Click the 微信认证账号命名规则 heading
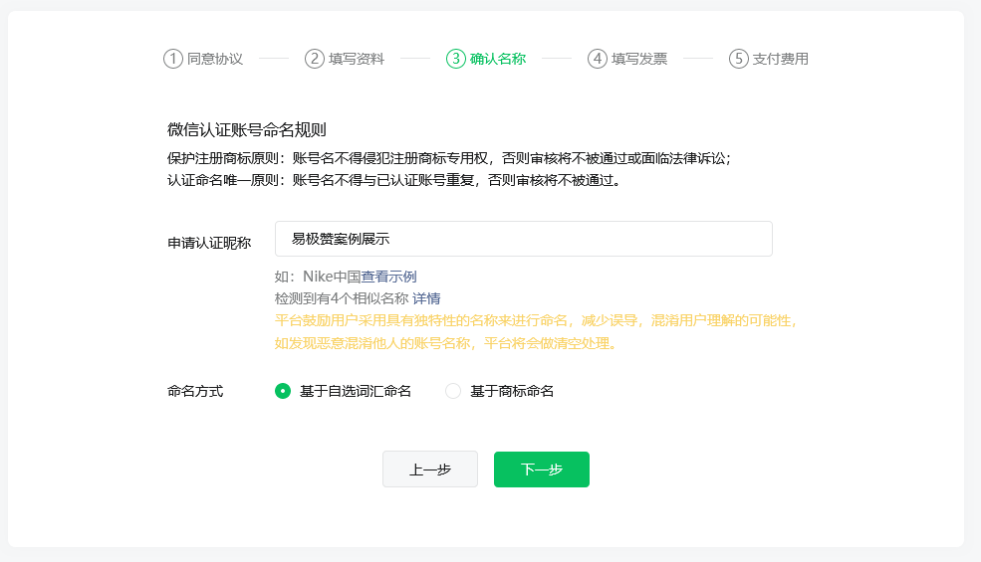The width and height of the screenshot is (981, 562). tap(247, 129)
